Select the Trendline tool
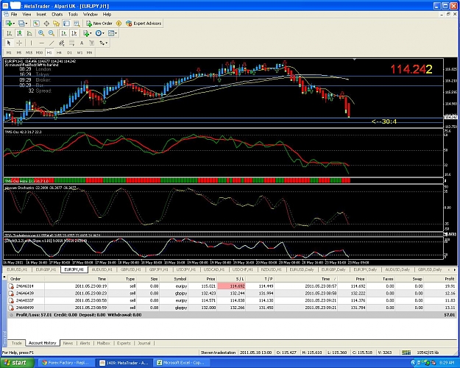This screenshot has width=460, height=368. [x=52, y=43]
